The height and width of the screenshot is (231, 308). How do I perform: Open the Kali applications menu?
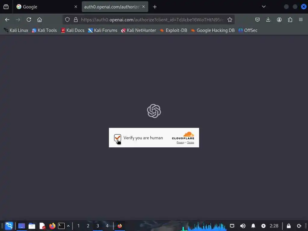pos(9,226)
